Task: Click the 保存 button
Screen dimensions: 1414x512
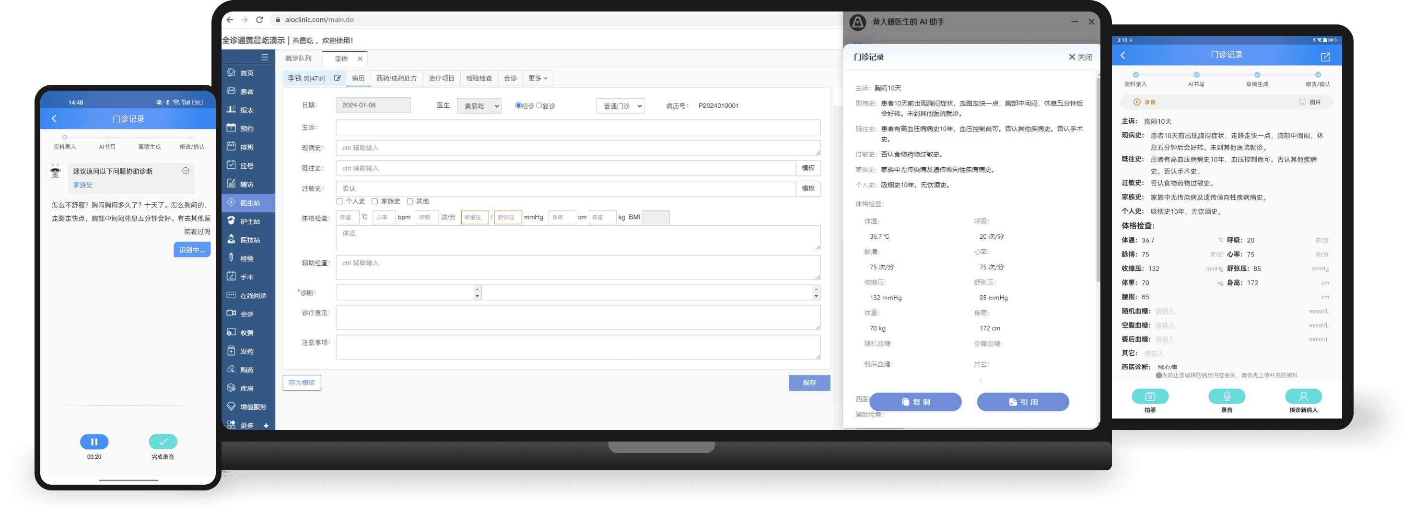Action: (809, 383)
